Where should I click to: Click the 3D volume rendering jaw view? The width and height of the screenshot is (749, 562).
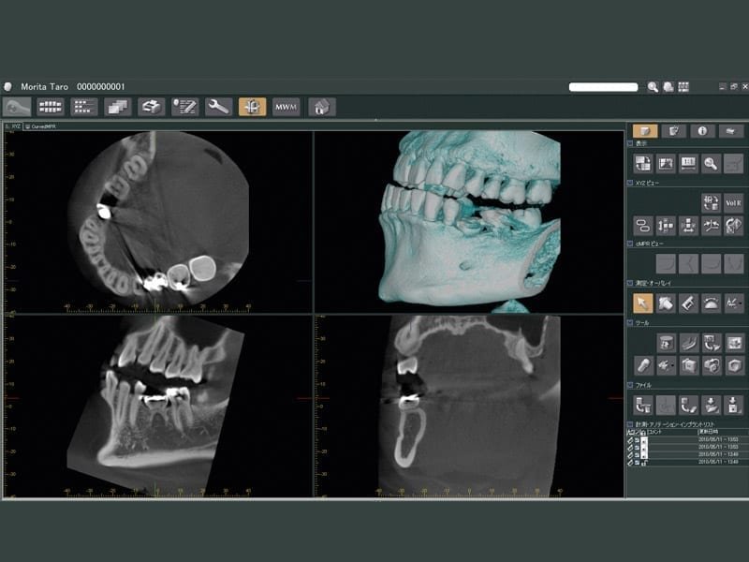coord(469,222)
